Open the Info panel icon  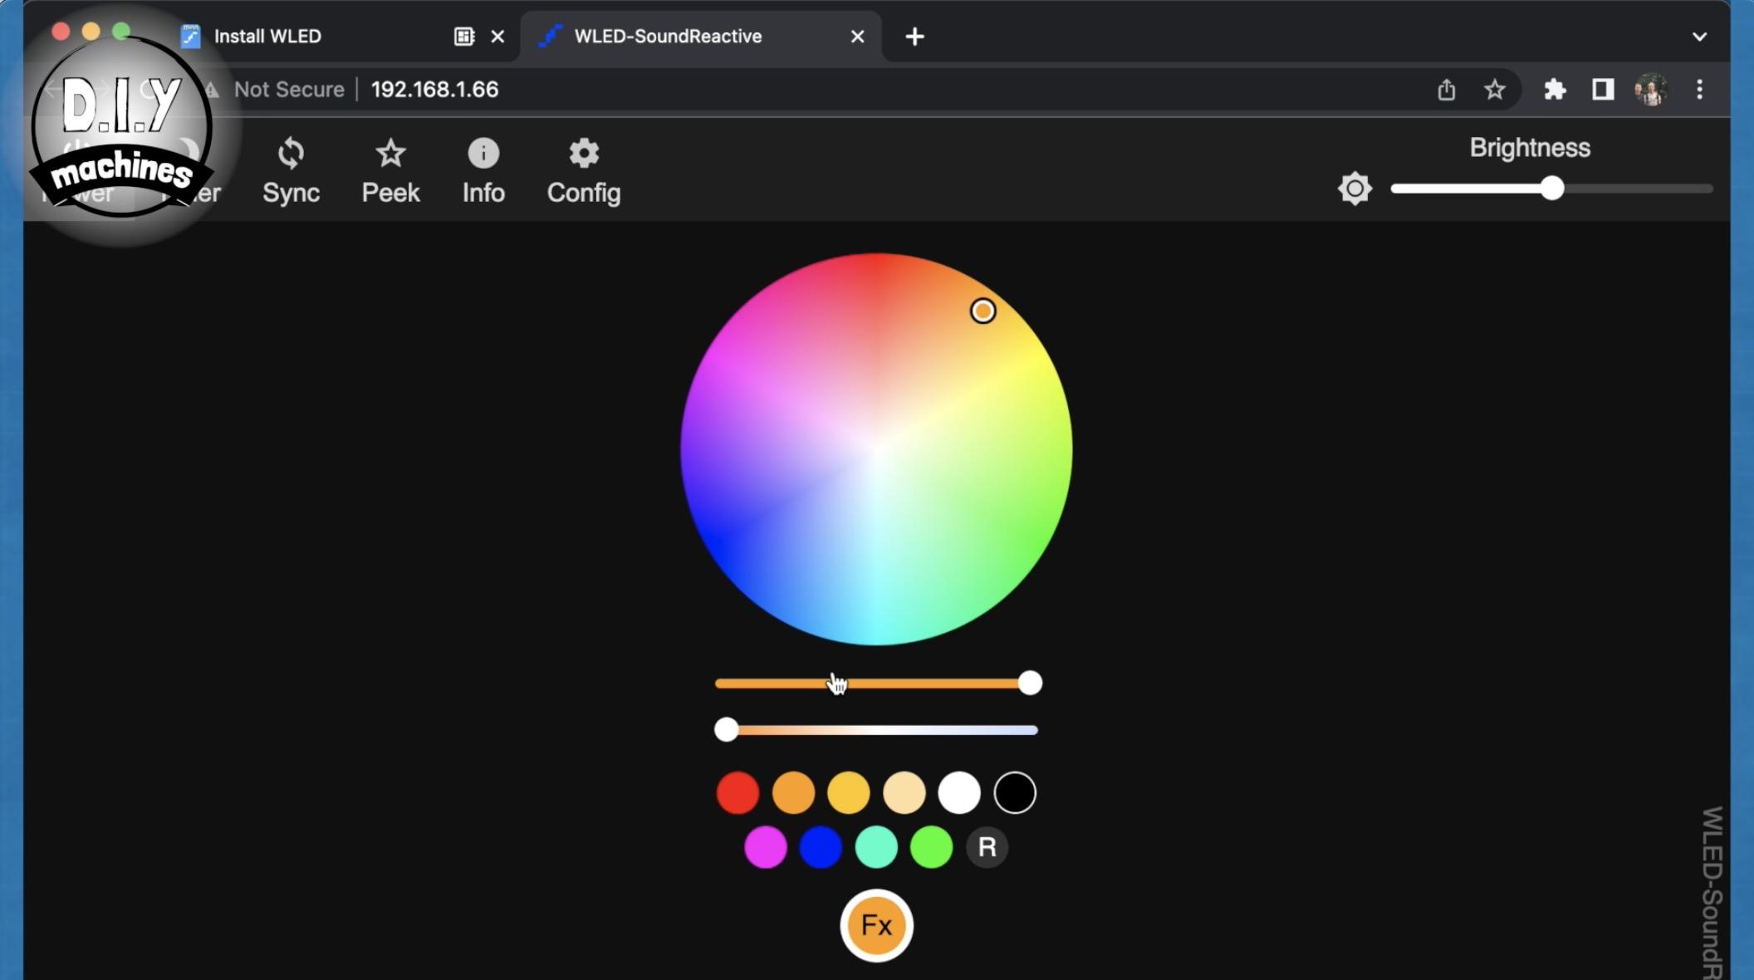483,154
